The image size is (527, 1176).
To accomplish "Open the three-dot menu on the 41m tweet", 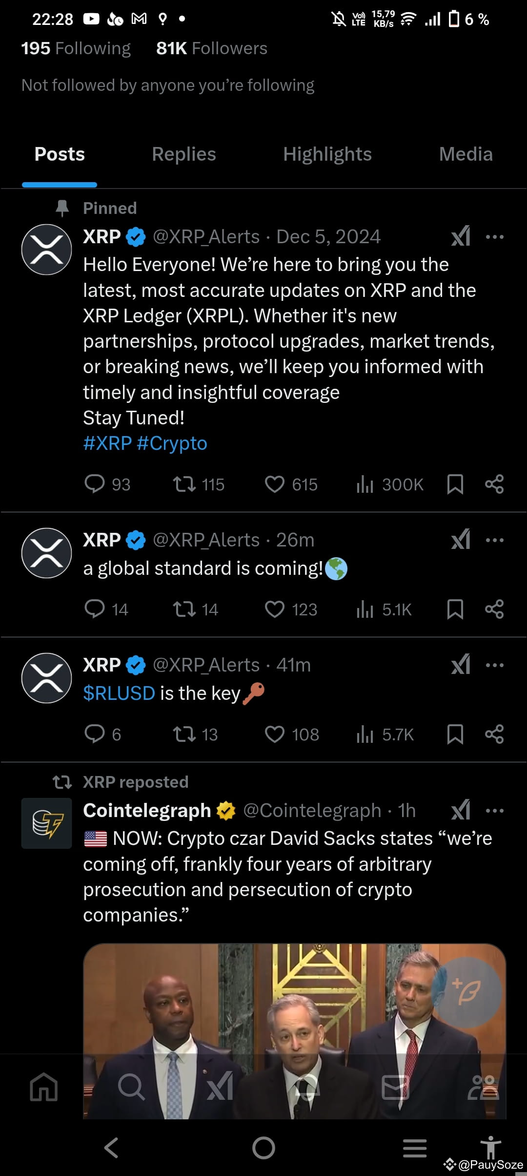I will [495, 664].
